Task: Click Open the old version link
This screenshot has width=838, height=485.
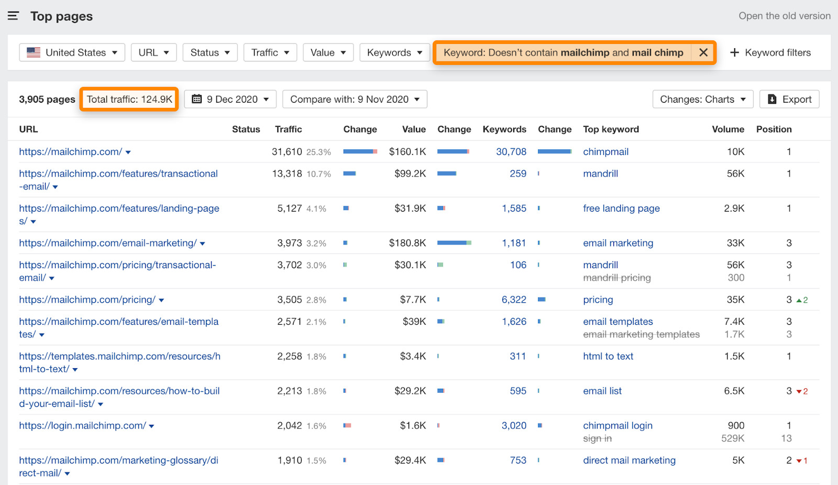Action: tap(784, 16)
